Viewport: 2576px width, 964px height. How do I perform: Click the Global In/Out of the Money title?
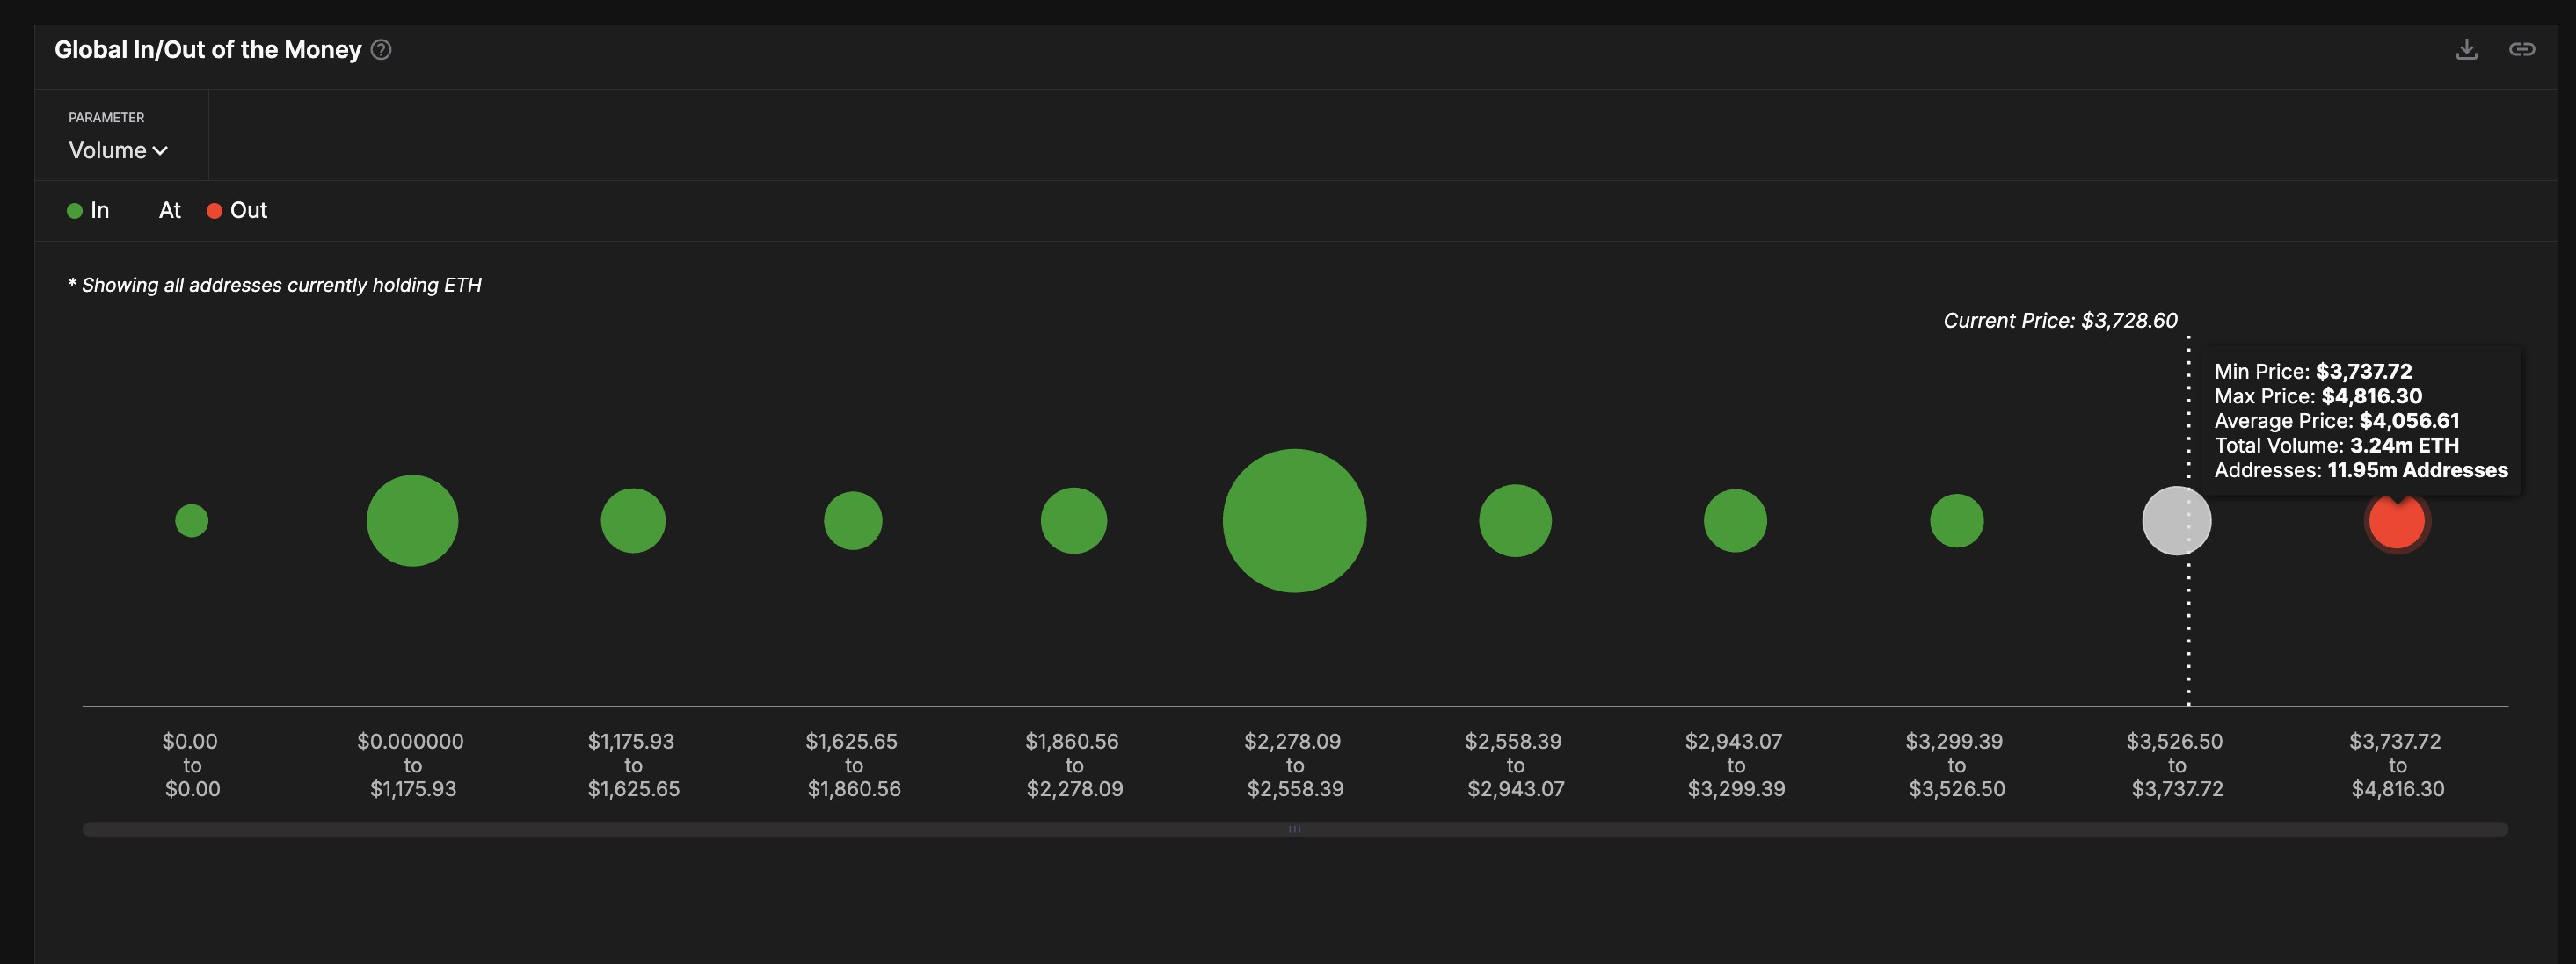208,50
